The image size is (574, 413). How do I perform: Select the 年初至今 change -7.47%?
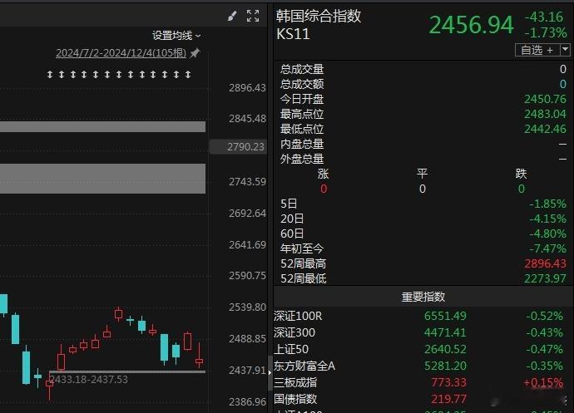(x=547, y=248)
